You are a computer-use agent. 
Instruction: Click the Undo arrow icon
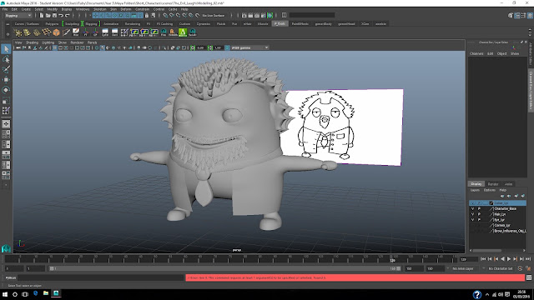61,15
